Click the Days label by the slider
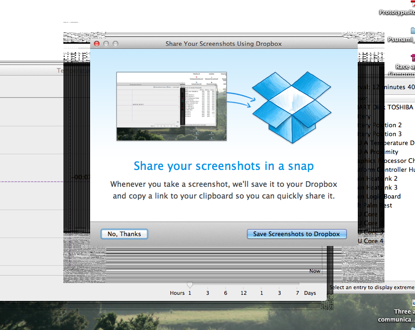 pyautogui.click(x=310, y=293)
